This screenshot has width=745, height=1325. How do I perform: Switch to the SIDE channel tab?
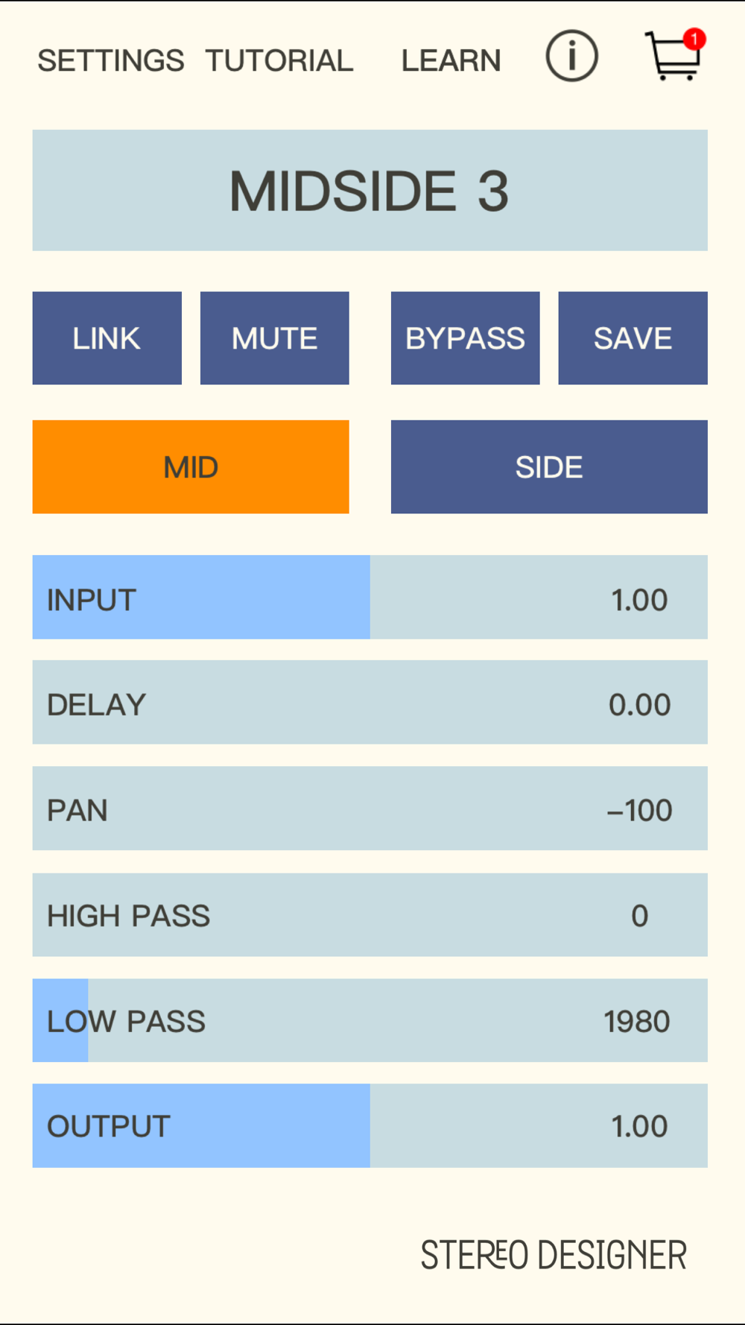[x=549, y=467]
